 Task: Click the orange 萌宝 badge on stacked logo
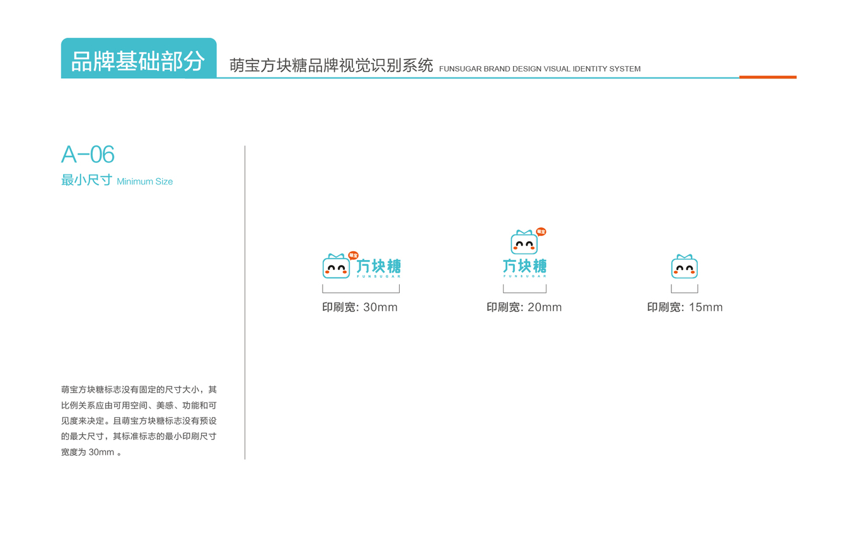coord(541,232)
